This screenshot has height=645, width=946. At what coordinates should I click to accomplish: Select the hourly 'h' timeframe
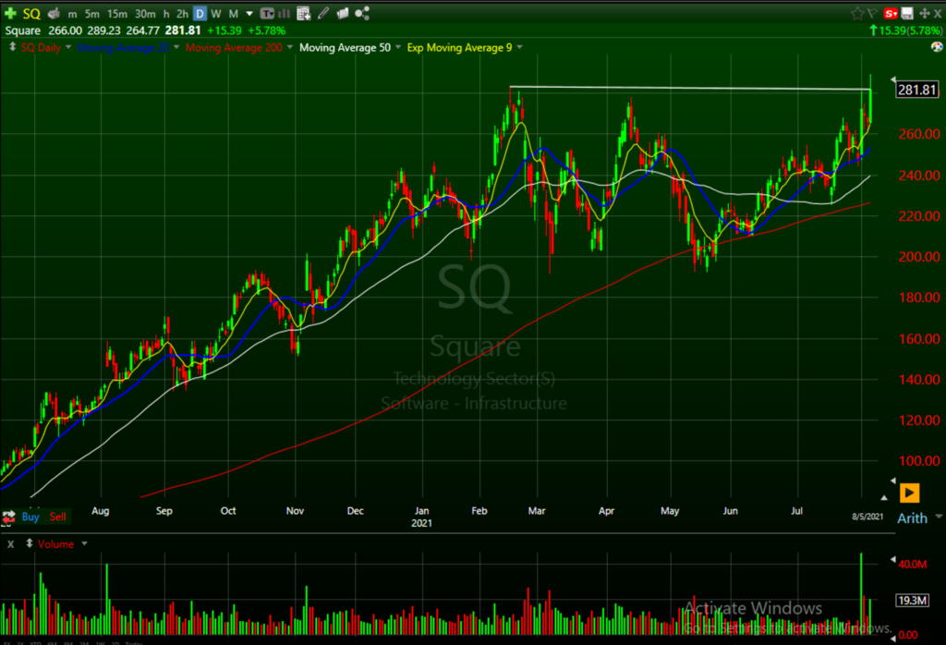(x=166, y=14)
